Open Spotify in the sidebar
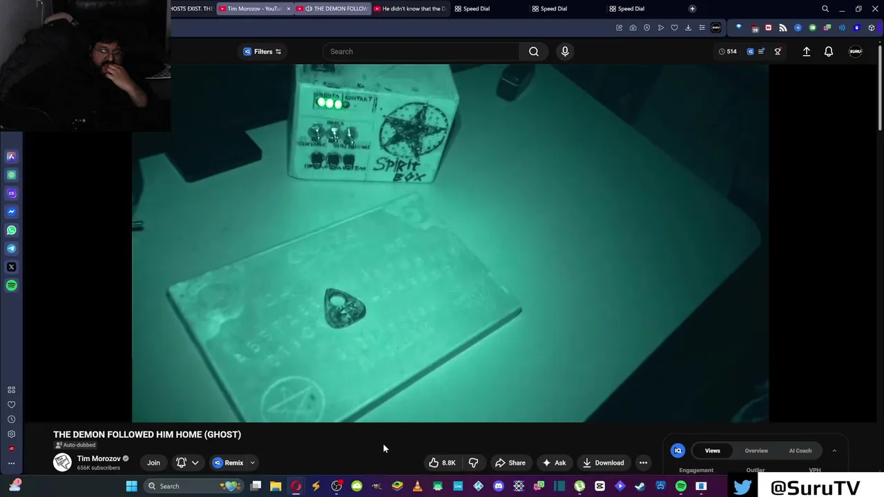 click(11, 286)
